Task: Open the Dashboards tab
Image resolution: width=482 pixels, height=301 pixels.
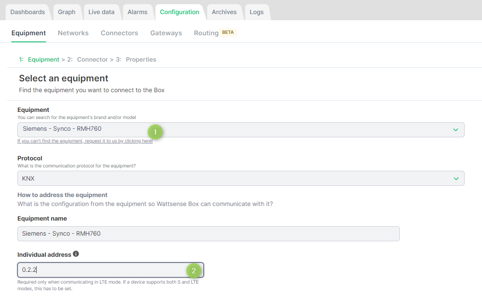Action: coord(28,12)
